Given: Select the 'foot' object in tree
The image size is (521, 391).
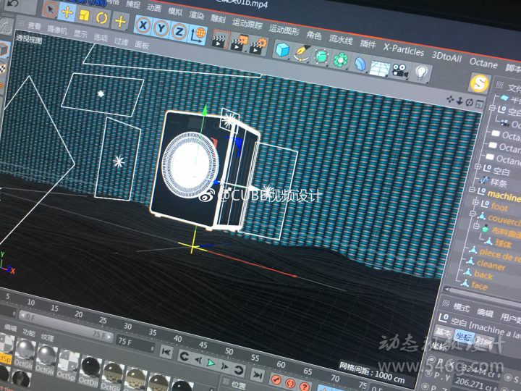Looking at the screenshot, I should click(x=499, y=207).
